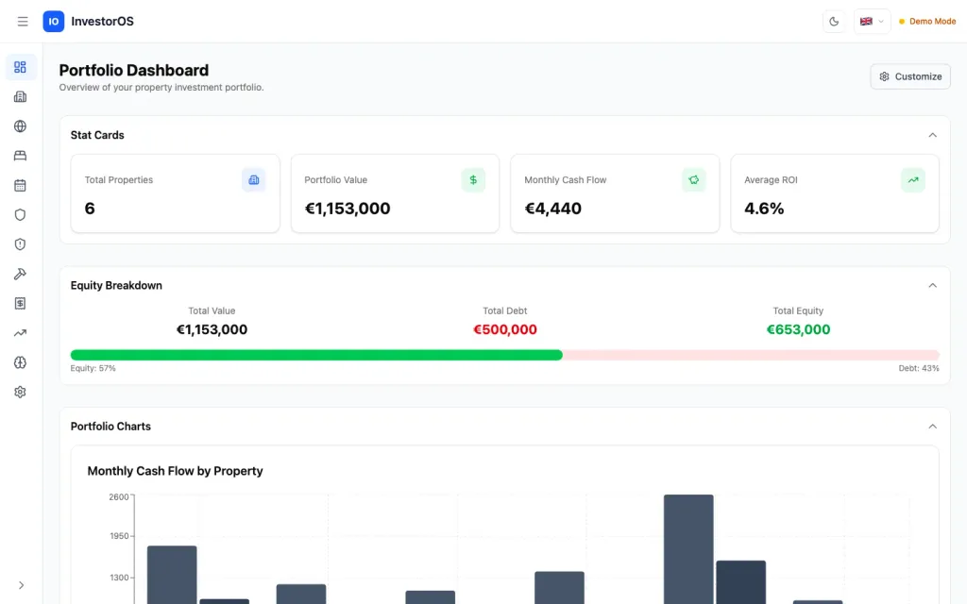The width and height of the screenshot is (967, 604).
Task: Open the language flag dropdown
Action: (x=872, y=22)
